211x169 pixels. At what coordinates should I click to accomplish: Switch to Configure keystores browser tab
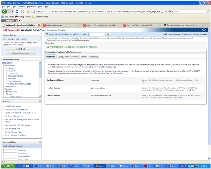point(62,25)
